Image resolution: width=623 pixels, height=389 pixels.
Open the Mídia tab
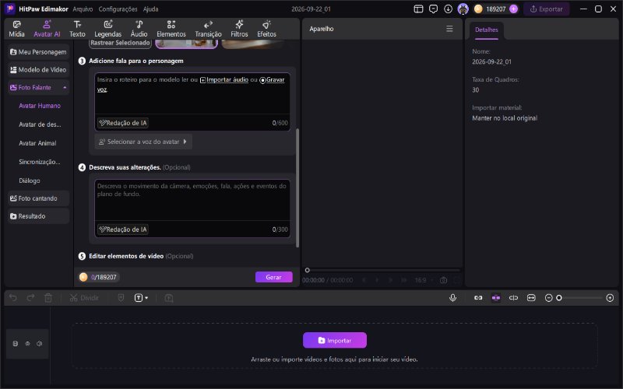click(16, 29)
